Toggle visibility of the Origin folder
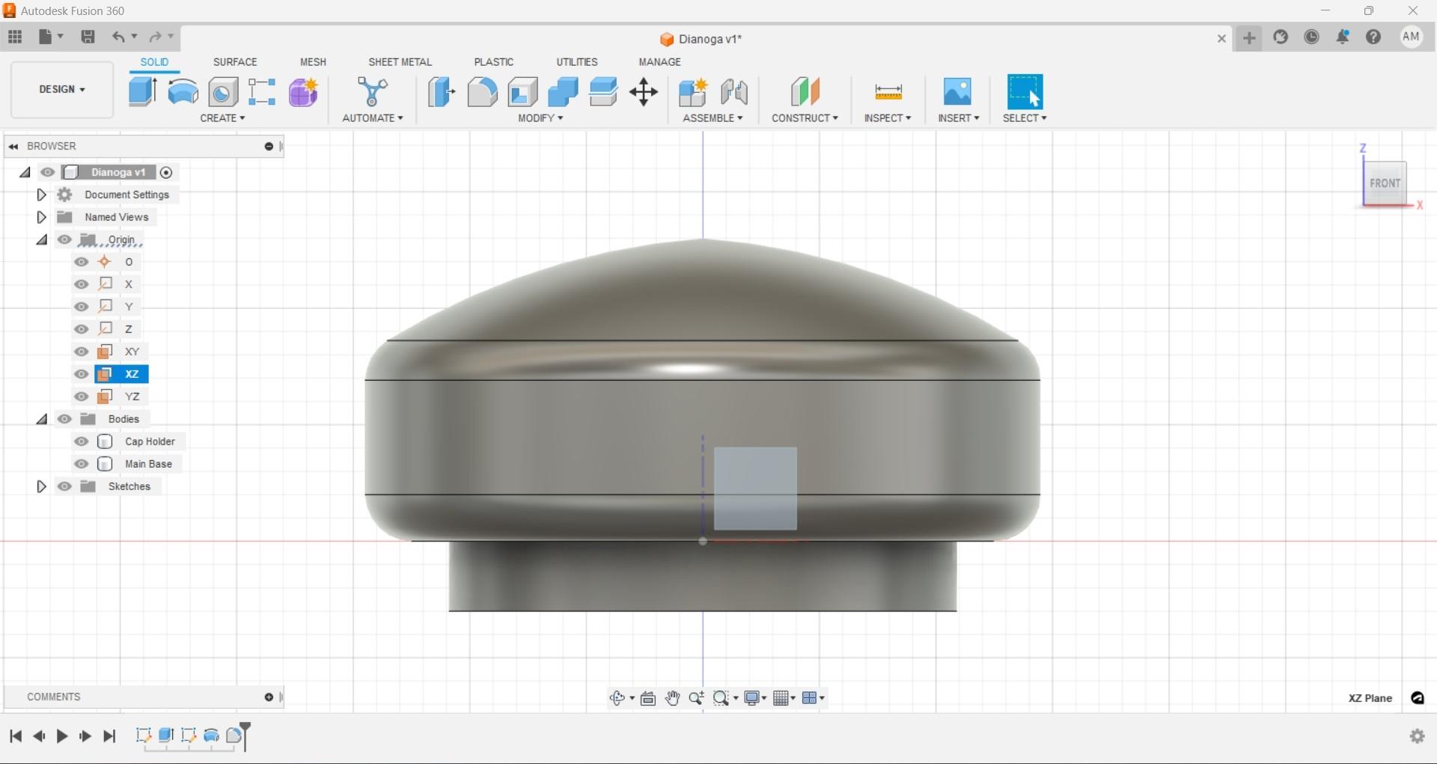 [64, 239]
